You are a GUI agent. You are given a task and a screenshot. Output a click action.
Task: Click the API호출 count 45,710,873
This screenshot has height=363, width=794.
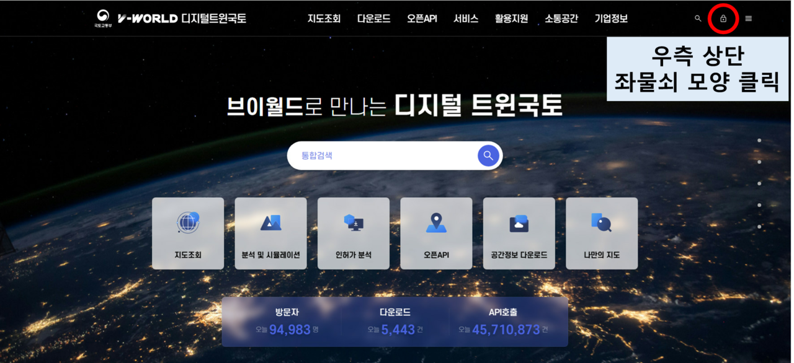tap(506, 330)
